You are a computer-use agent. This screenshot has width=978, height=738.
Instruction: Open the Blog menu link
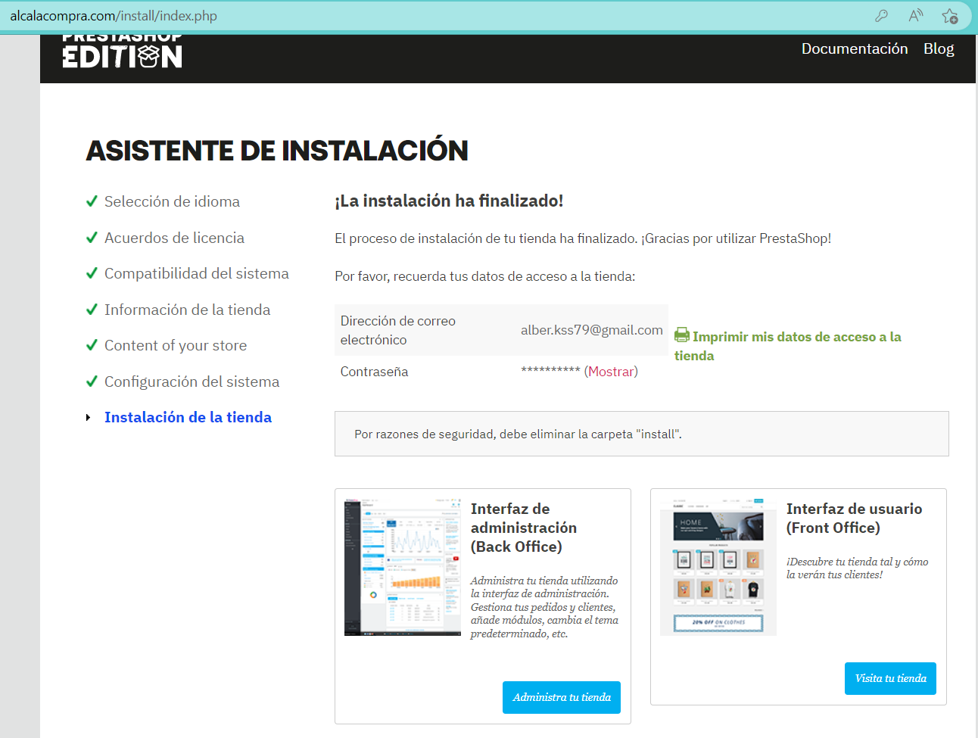point(939,48)
